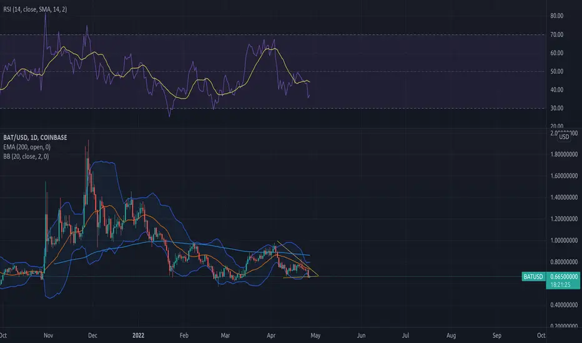Click the 40.00 RSI axis value
Viewport: 582px width, 343px height.
point(557,90)
